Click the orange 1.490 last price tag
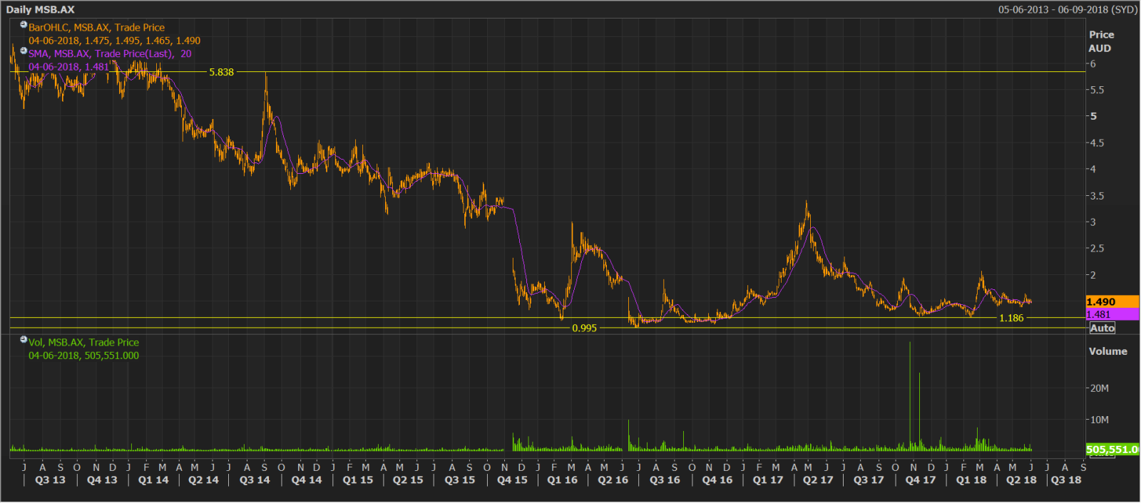This screenshot has height=503, width=1141. tap(1112, 302)
